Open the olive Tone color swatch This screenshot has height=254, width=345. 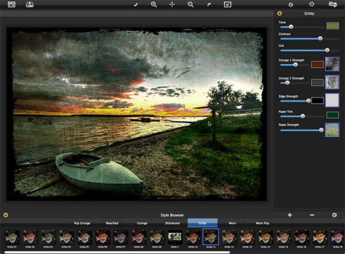click(333, 26)
